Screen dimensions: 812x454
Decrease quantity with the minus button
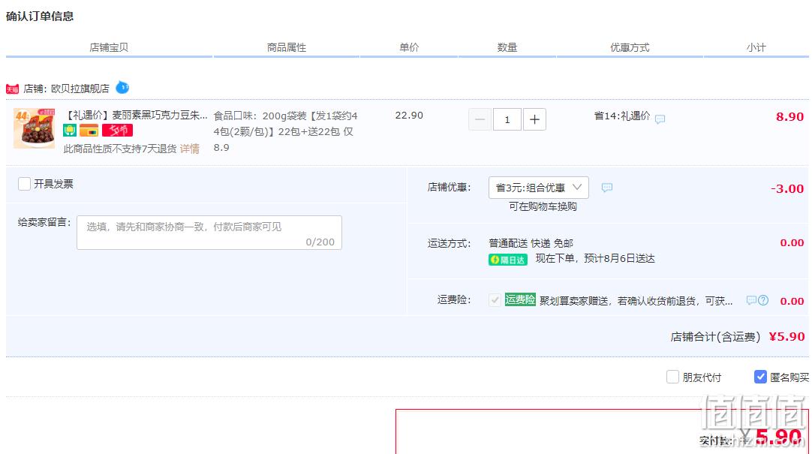[480, 119]
